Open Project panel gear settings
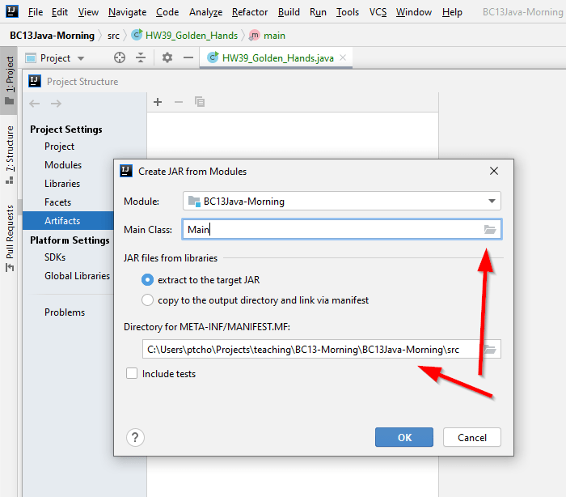Screen dimensions: 566x497 pos(167,57)
